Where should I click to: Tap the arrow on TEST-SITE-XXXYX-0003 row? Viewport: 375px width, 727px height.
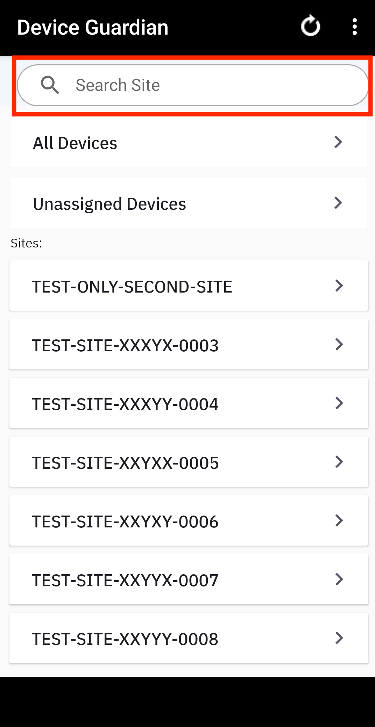[x=339, y=345]
